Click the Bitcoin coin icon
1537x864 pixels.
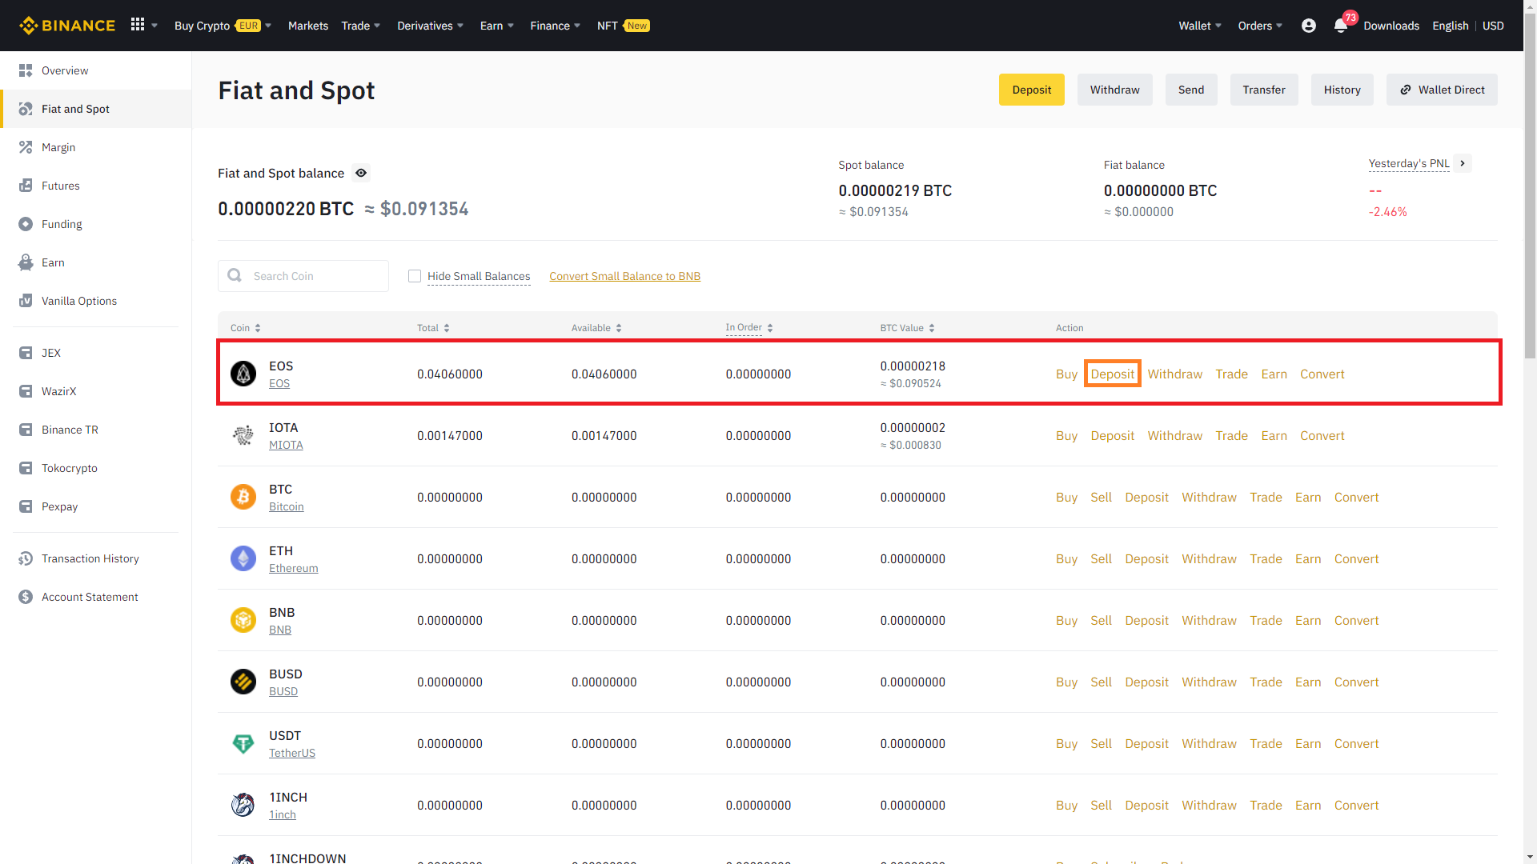point(243,497)
